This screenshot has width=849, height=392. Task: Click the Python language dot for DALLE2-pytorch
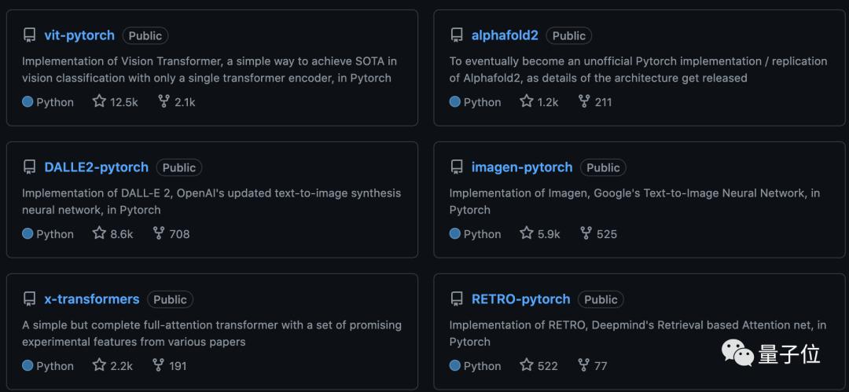click(x=28, y=234)
